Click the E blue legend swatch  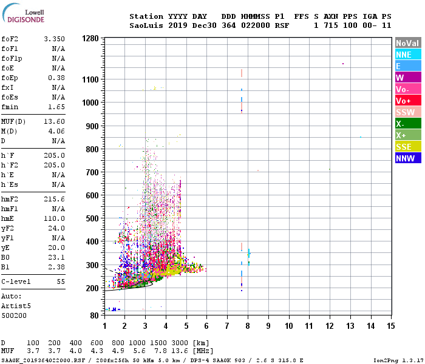[408, 66]
